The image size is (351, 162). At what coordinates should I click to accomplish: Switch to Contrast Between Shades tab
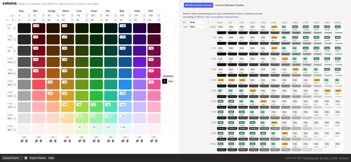[229, 5]
